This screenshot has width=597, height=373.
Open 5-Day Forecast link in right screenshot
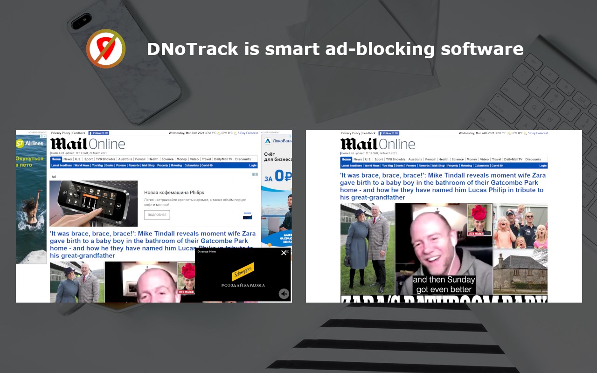538,133
